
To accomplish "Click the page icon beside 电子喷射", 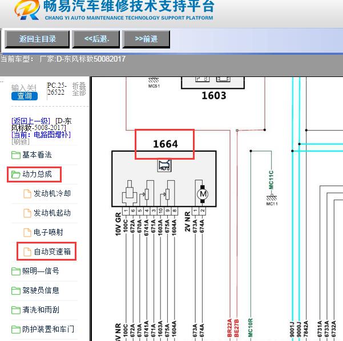I will click(27, 232).
